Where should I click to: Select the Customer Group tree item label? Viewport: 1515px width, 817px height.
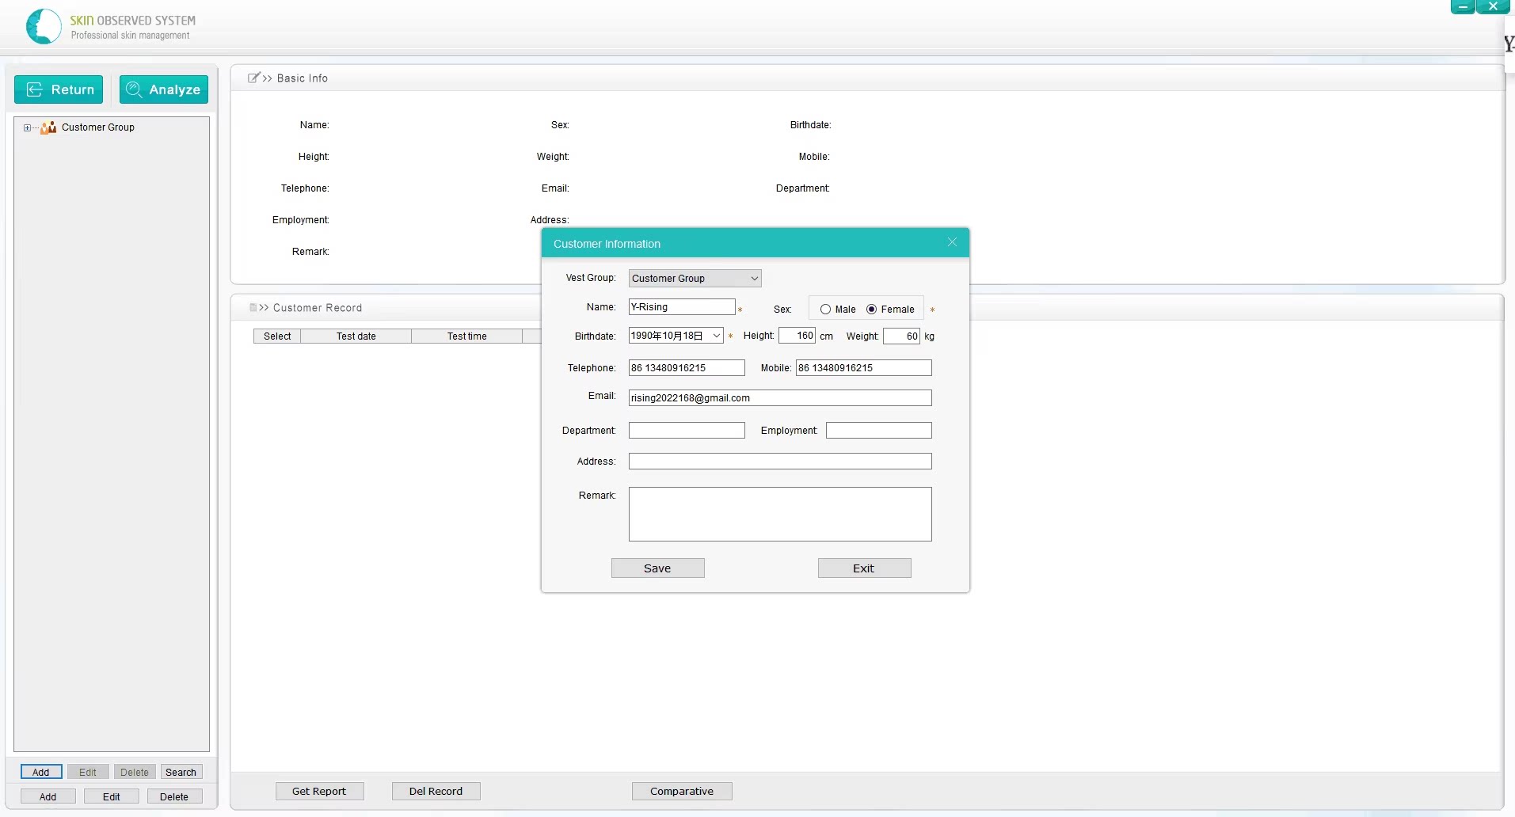[x=98, y=127]
